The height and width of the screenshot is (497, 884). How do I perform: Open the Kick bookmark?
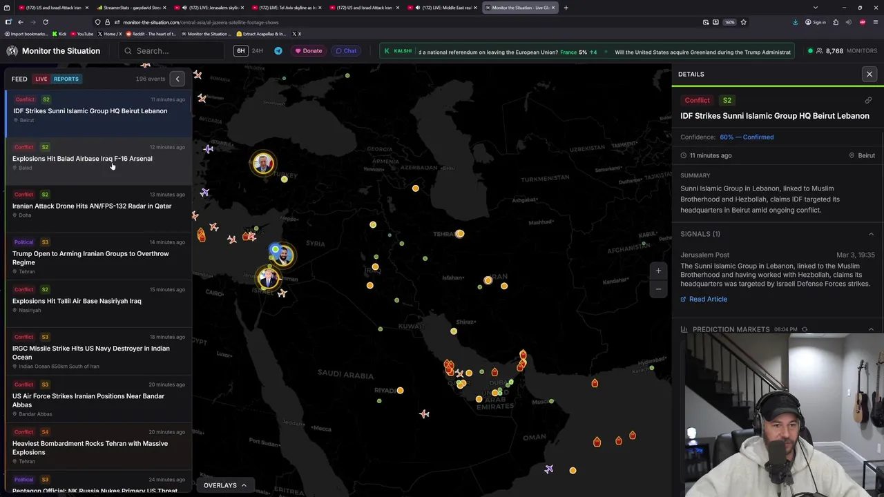pos(59,34)
